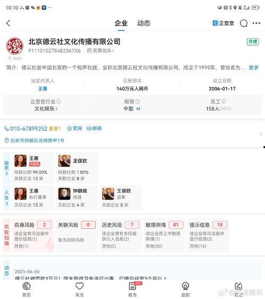
Task: Expand company intro with 更多
Action: pyautogui.click(x=253, y=67)
